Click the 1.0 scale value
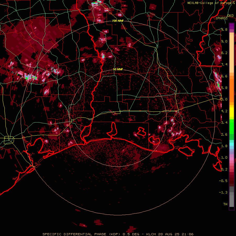The width and height of the screenshot is (236, 236). click(224, 158)
